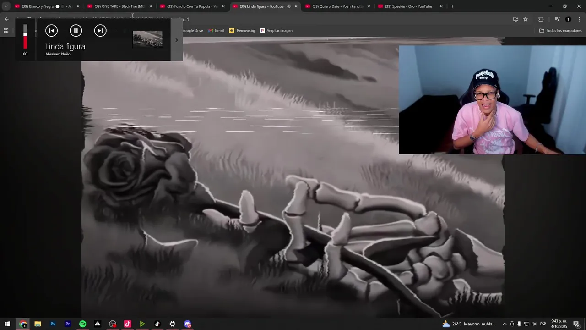Pause playback in the media overlay

pos(76,31)
